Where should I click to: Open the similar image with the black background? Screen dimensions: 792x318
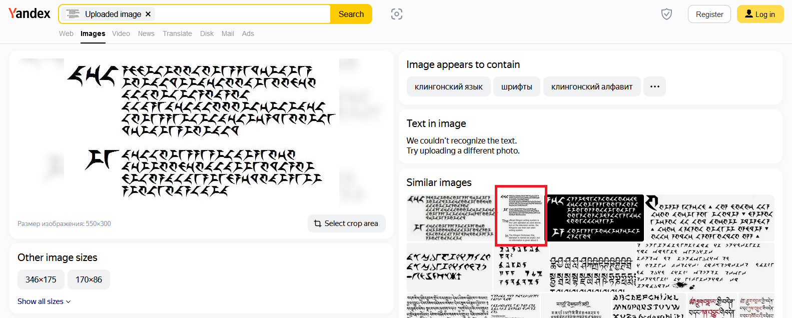[595, 218]
